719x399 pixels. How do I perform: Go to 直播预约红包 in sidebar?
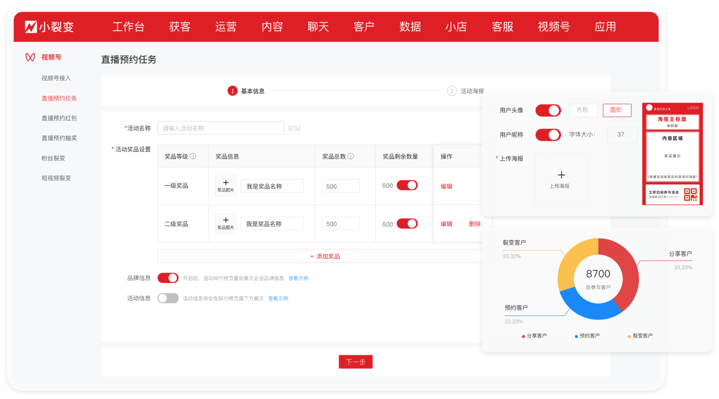click(x=59, y=118)
